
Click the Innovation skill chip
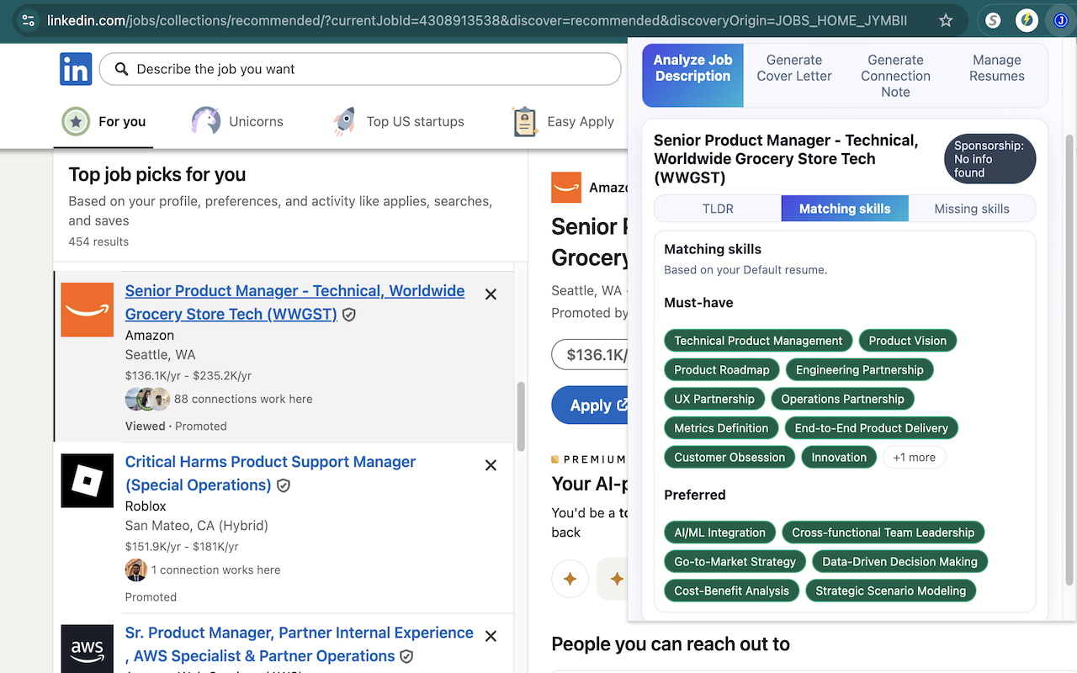click(839, 458)
